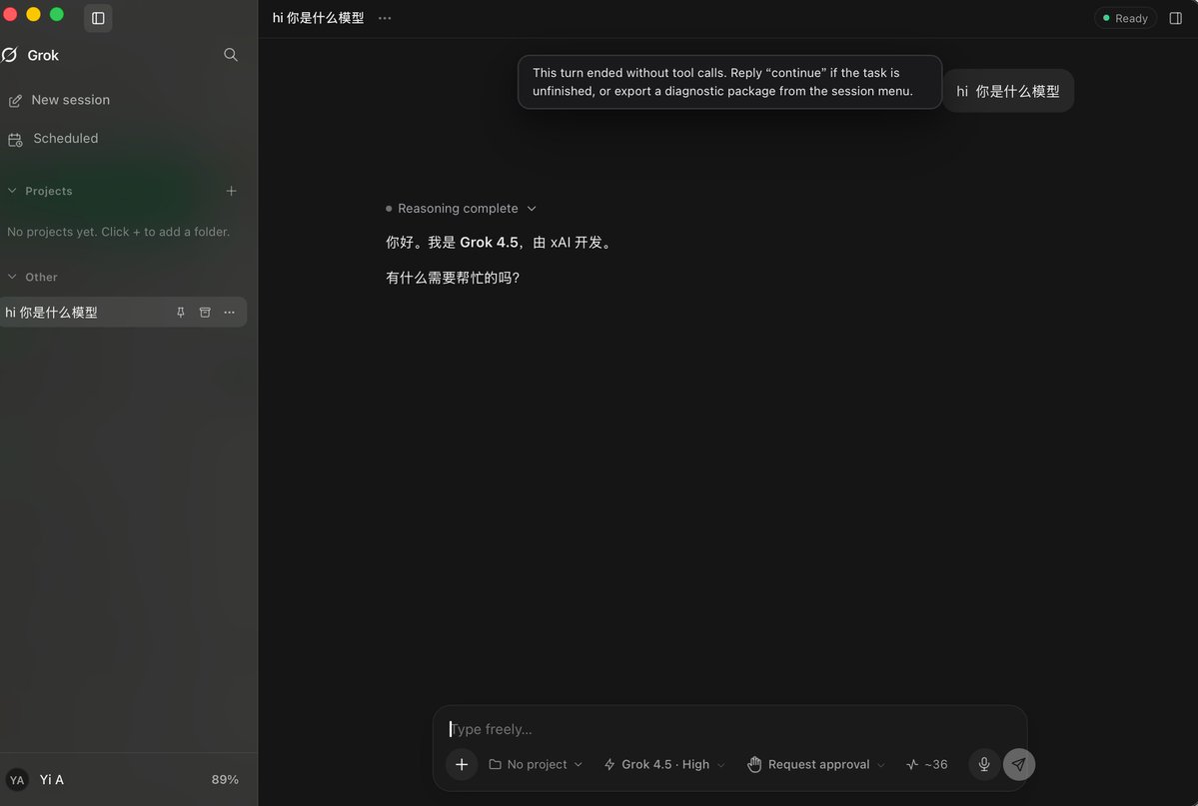Screen dimensions: 1198x806
Task: Archive the 'hi 你是什么模型' session
Action: click(x=205, y=313)
